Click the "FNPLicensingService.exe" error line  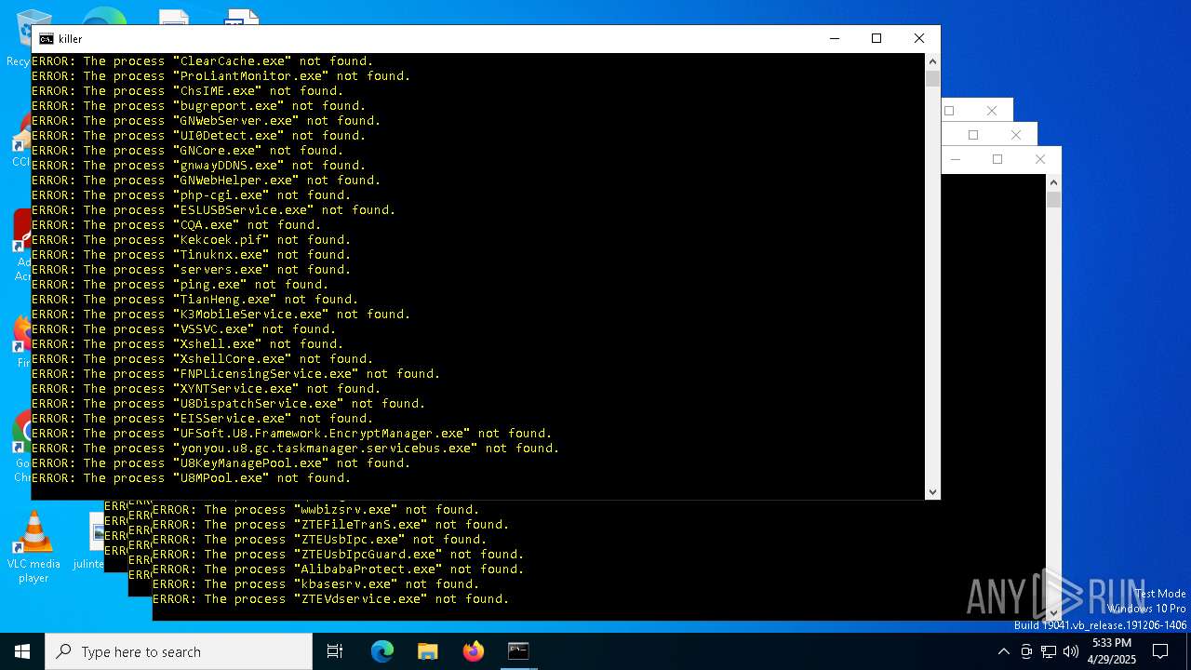tap(235, 373)
